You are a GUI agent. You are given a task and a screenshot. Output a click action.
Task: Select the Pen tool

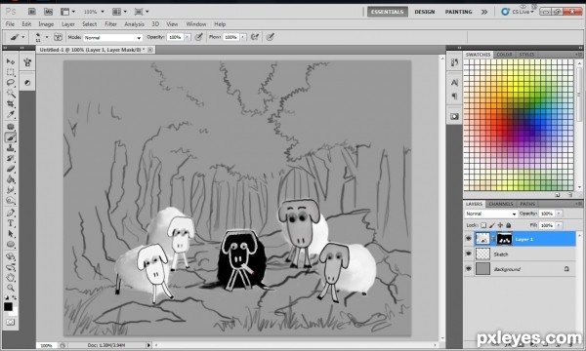click(x=11, y=213)
